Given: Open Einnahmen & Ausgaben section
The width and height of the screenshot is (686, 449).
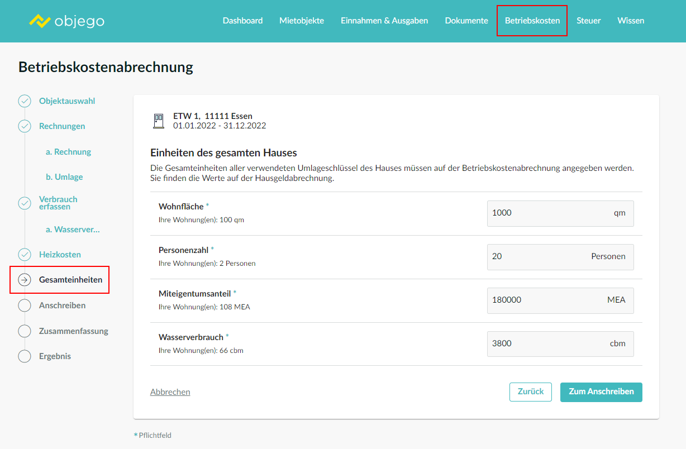Looking at the screenshot, I should 384,21.
